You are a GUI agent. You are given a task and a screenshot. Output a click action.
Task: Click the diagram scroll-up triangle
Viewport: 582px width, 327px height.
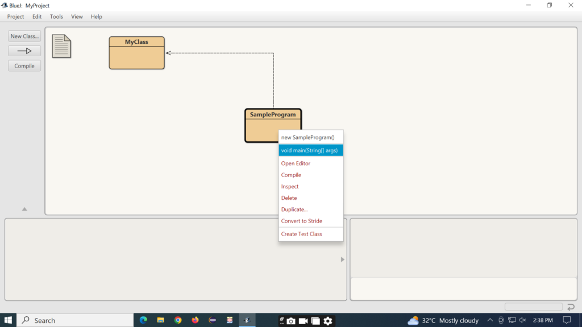tap(24, 209)
